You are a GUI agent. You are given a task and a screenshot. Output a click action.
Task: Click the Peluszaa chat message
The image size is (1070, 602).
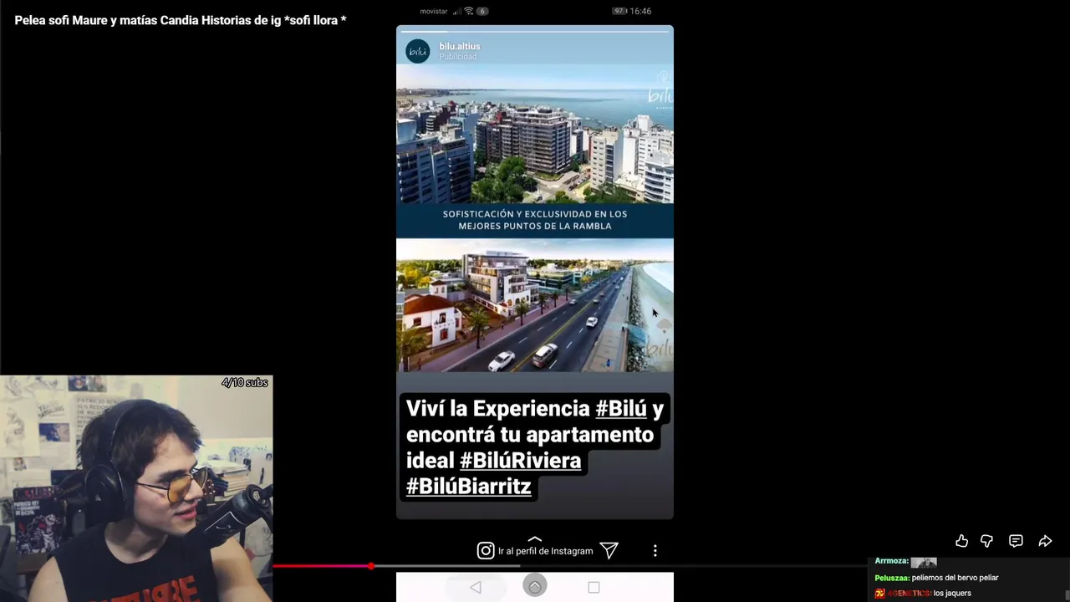tap(936, 578)
